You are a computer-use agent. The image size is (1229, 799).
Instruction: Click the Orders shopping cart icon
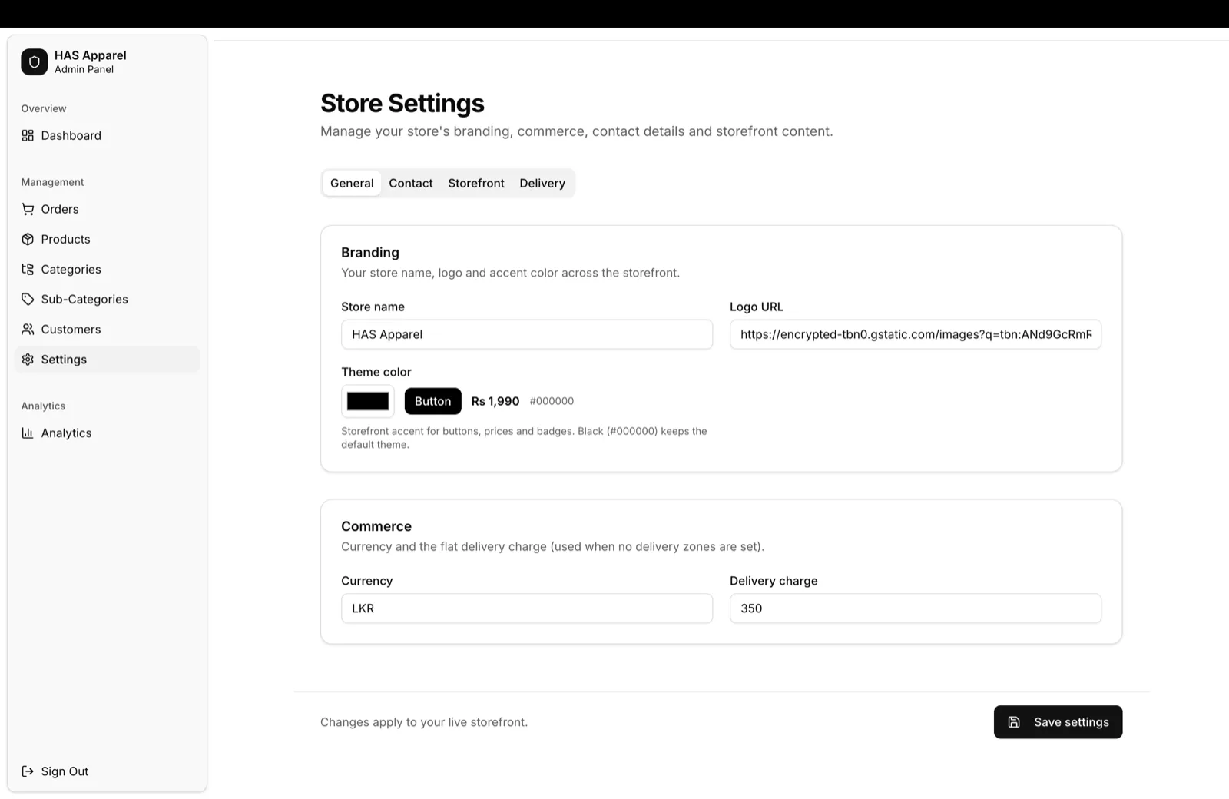pos(28,209)
